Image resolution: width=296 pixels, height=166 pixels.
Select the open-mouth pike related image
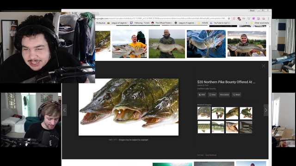(232, 127)
